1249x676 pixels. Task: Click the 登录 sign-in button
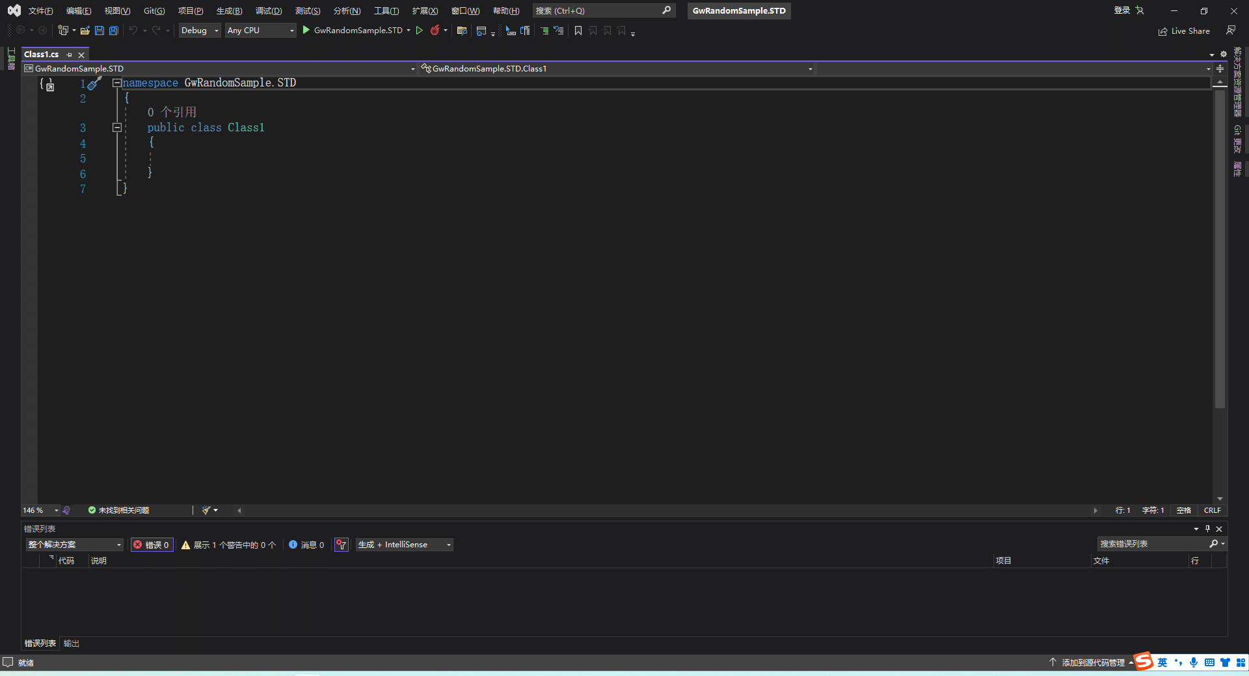[x=1121, y=10]
